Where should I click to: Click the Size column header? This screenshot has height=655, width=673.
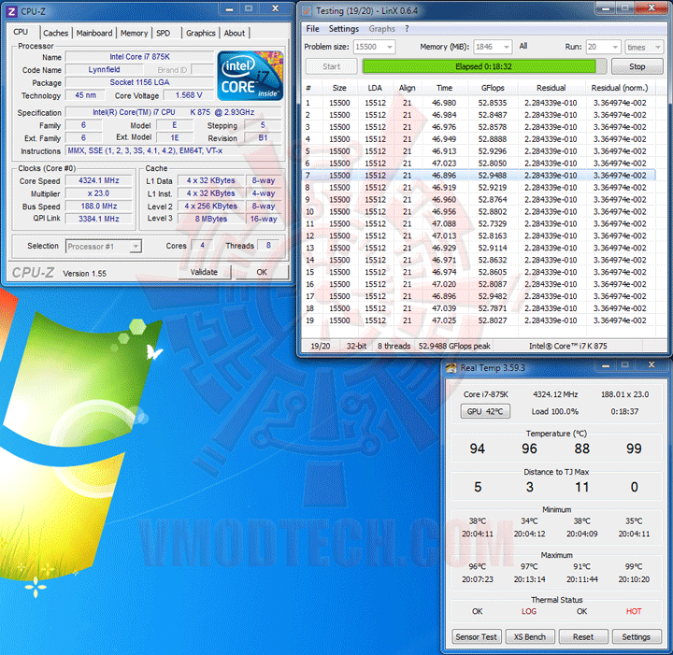point(339,88)
